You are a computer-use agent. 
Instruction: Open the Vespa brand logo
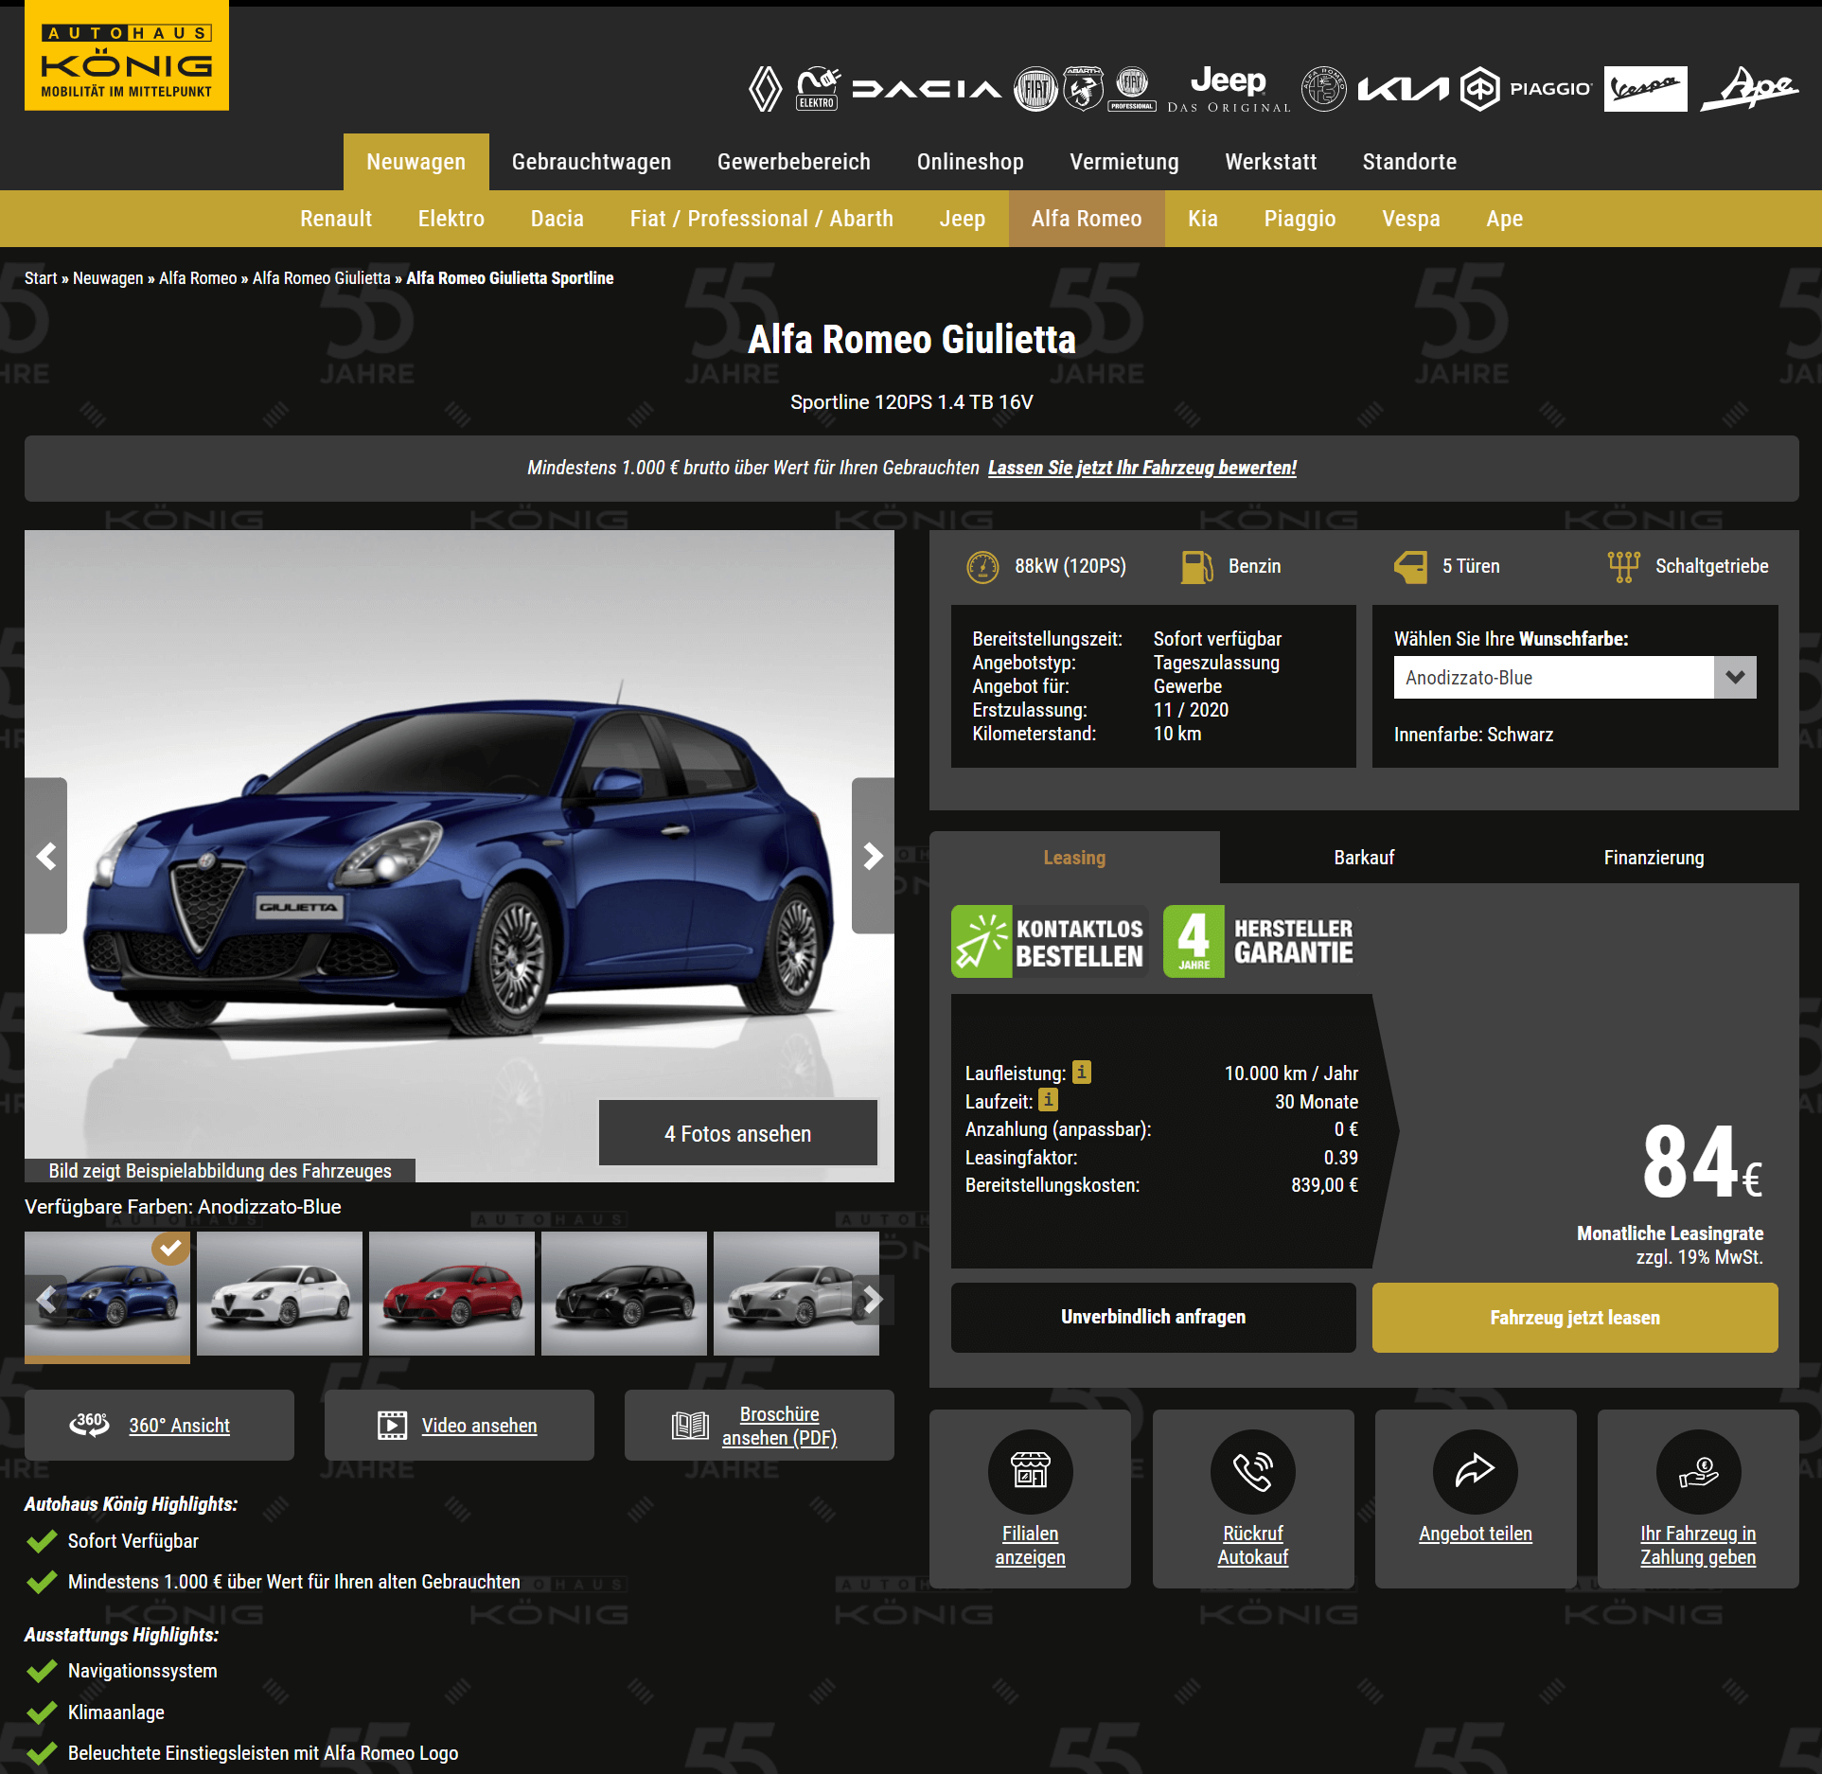(1645, 89)
